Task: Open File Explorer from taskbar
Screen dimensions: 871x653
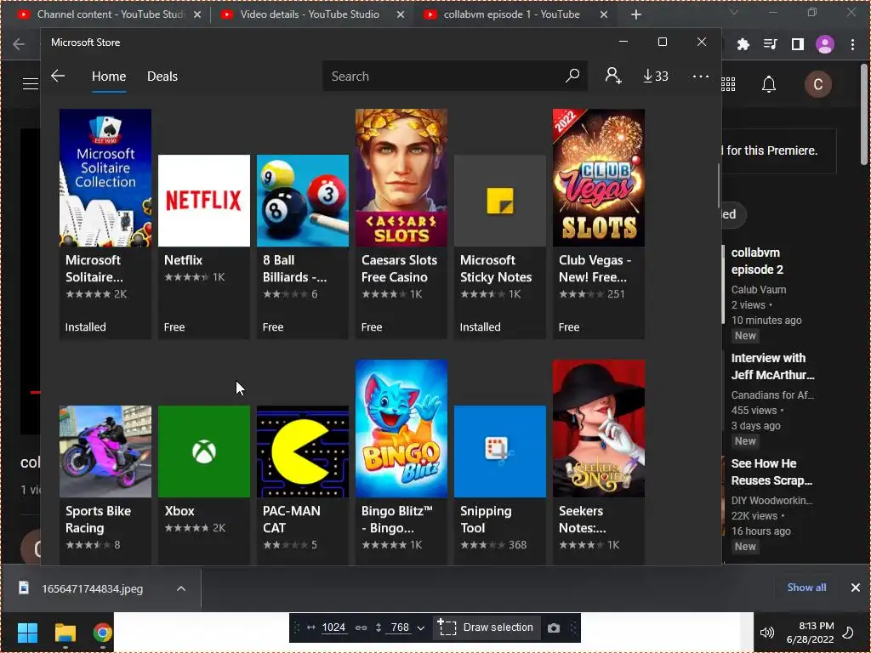Action: pyautogui.click(x=65, y=633)
